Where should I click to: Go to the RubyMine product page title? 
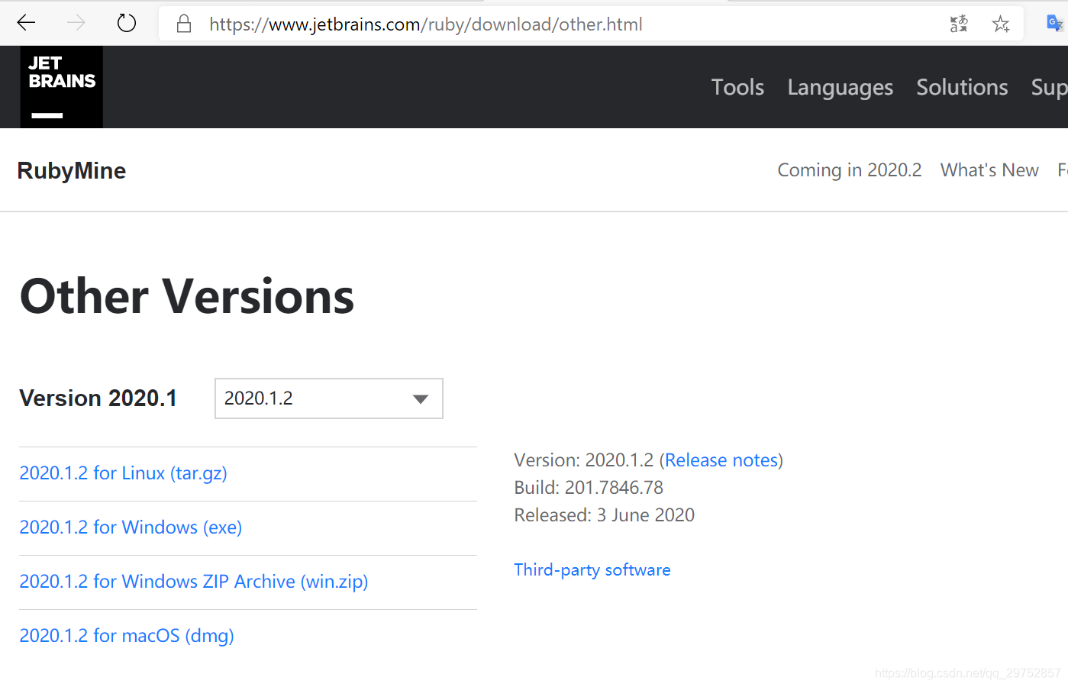click(72, 171)
